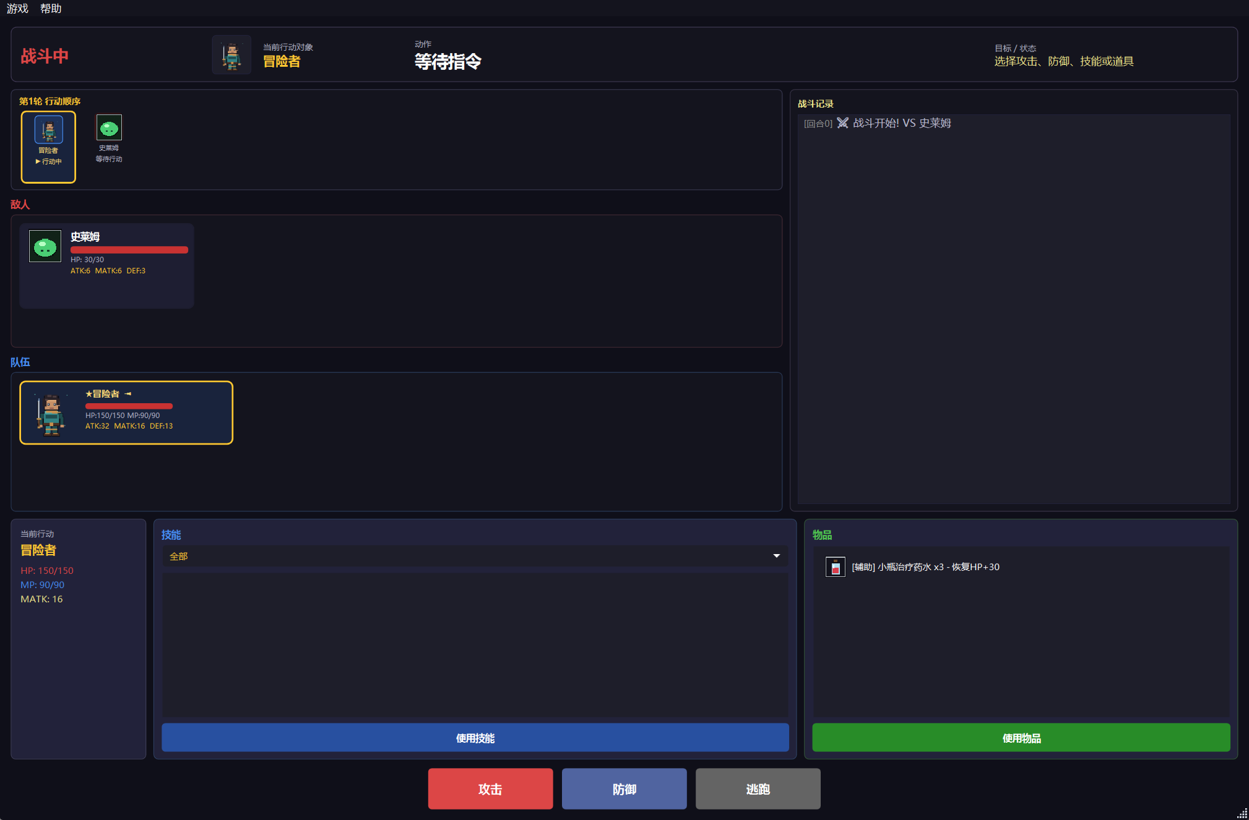The height and width of the screenshot is (820, 1249).
Task: Select the 史莱姆 turn-order icon
Action: click(x=109, y=128)
